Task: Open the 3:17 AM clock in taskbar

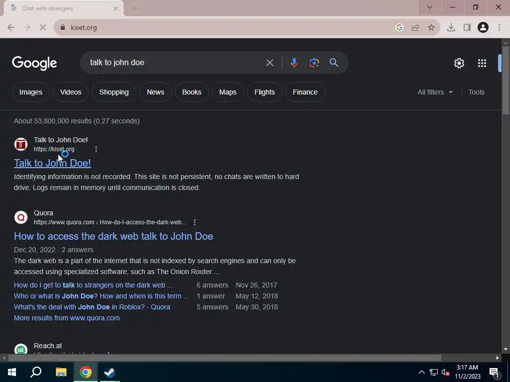Action: [x=467, y=372]
